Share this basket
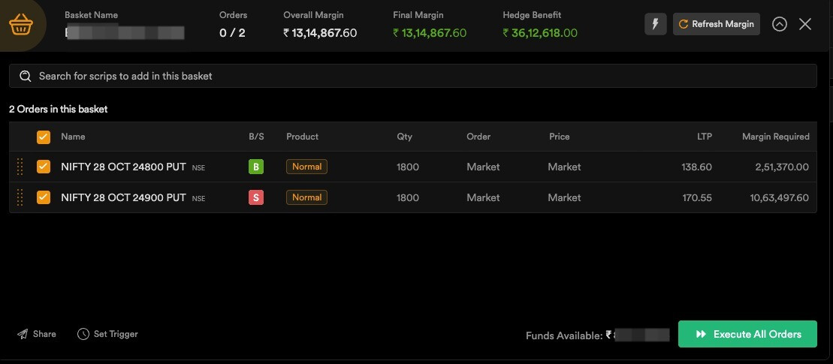Screen dimensions: 833x364 pos(37,334)
